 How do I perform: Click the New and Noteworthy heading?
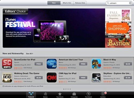[13, 53]
